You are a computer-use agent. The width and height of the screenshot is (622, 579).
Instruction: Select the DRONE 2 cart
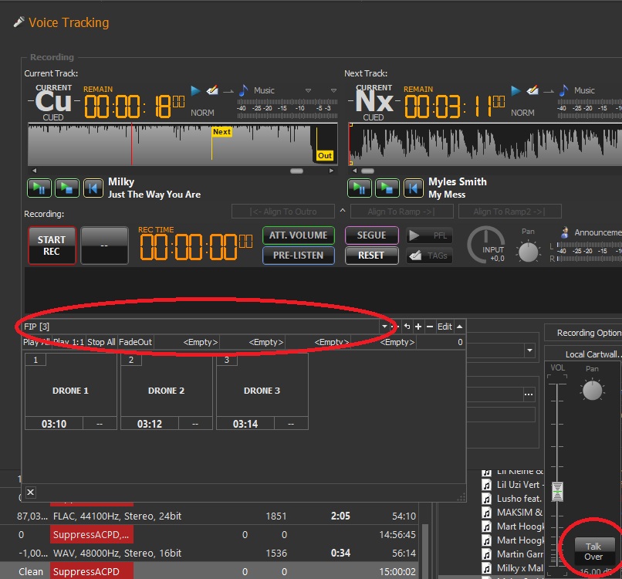pos(166,391)
